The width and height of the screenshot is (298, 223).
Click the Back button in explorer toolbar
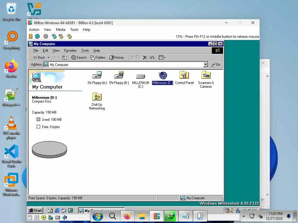tap(39, 57)
